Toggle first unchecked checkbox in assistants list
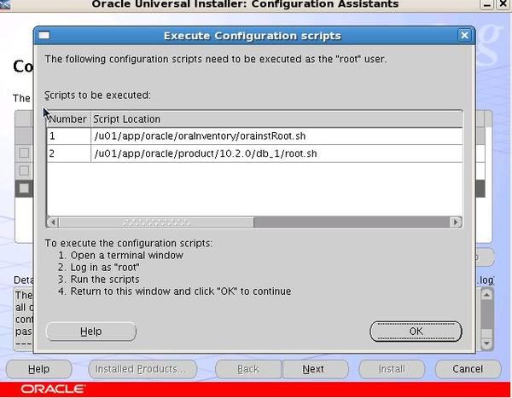The image size is (512, 398). click(24, 153)
